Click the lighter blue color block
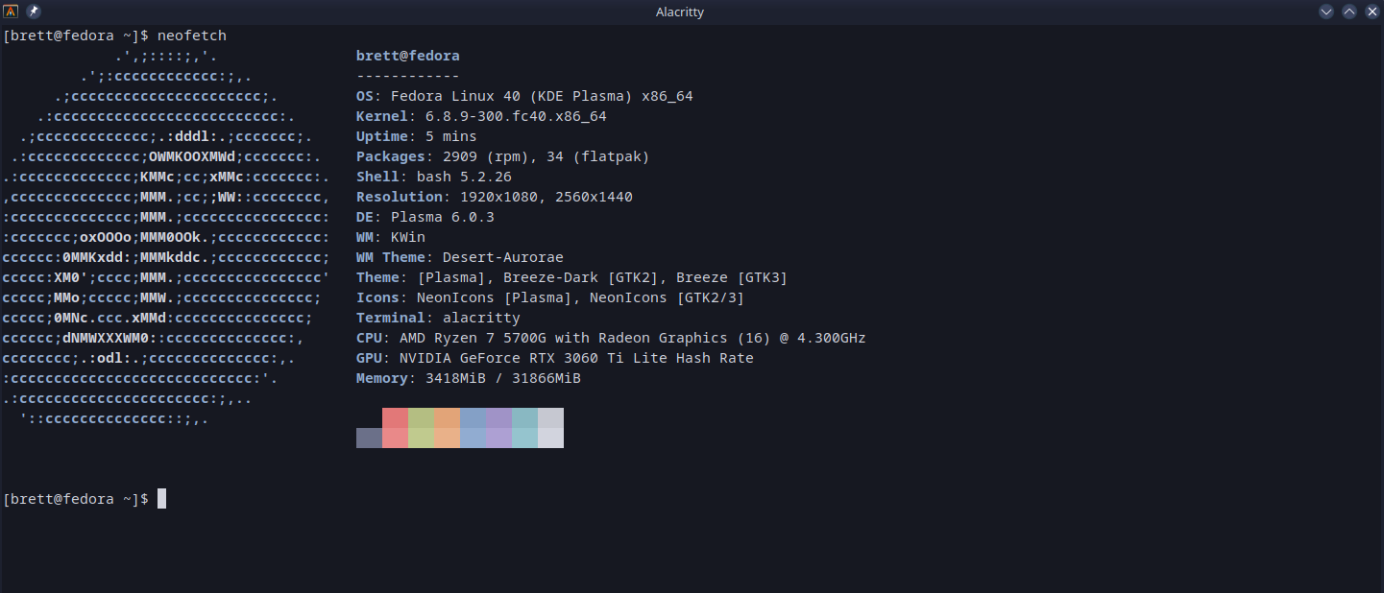Image resolution: width=1384 pixels, height=593 pixels. pos(473,438)
